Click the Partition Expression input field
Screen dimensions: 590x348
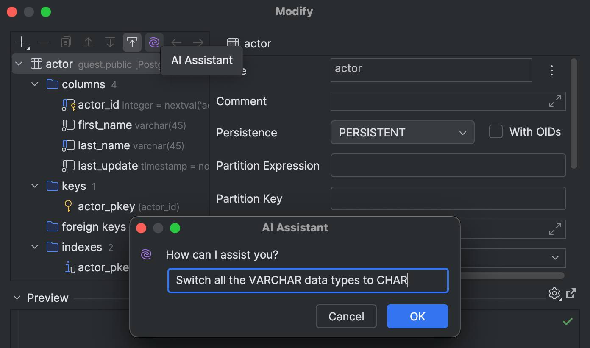click(x=448, y=165)
